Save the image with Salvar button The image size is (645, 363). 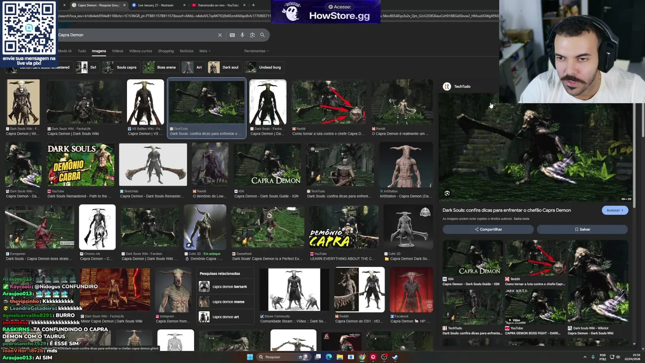[583, 229]
